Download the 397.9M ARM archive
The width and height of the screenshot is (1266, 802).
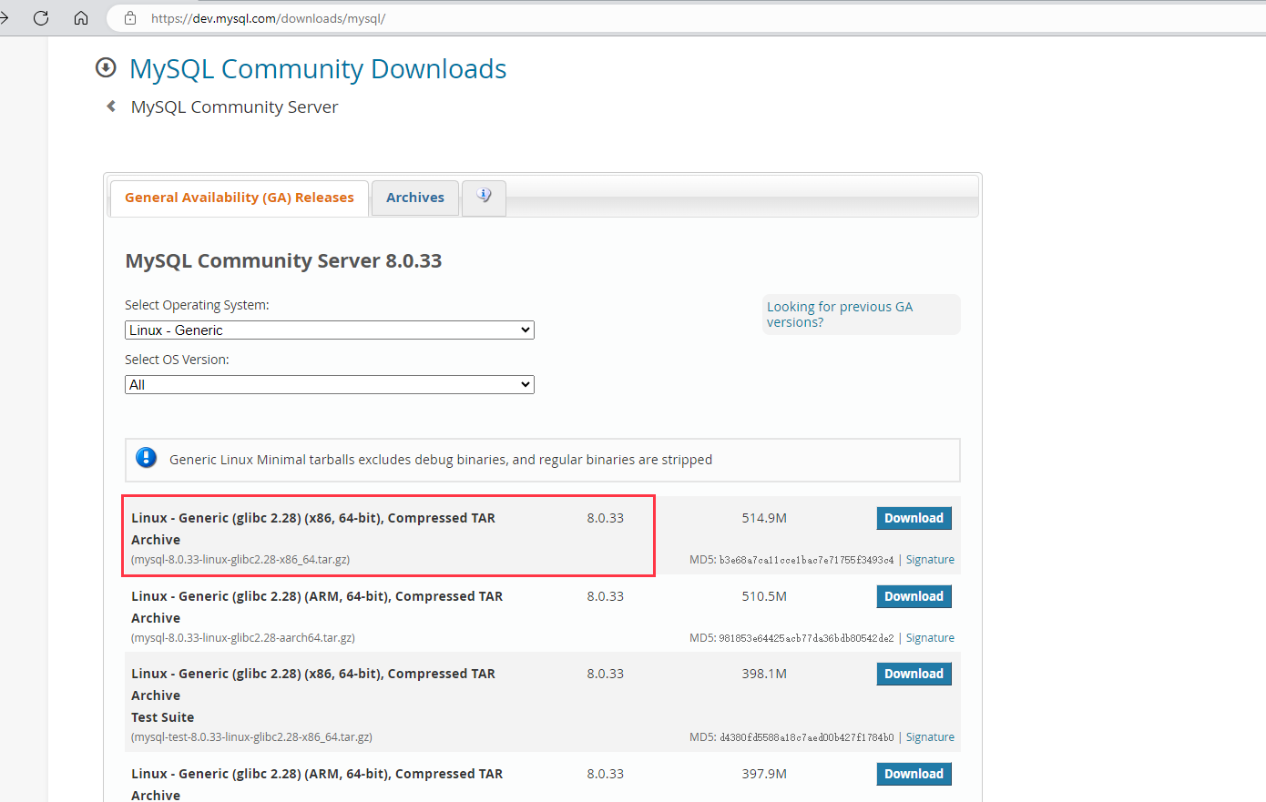pyautogui.click(x=914, y=774)
